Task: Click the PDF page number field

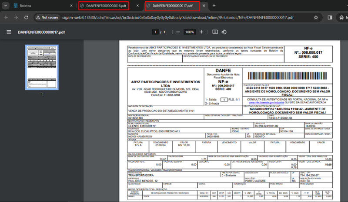Action: 155,32
